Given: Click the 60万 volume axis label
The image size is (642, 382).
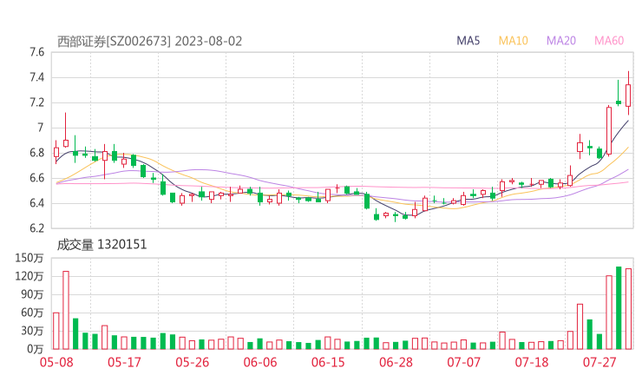Looking at the screenshot, I should 32,313.
